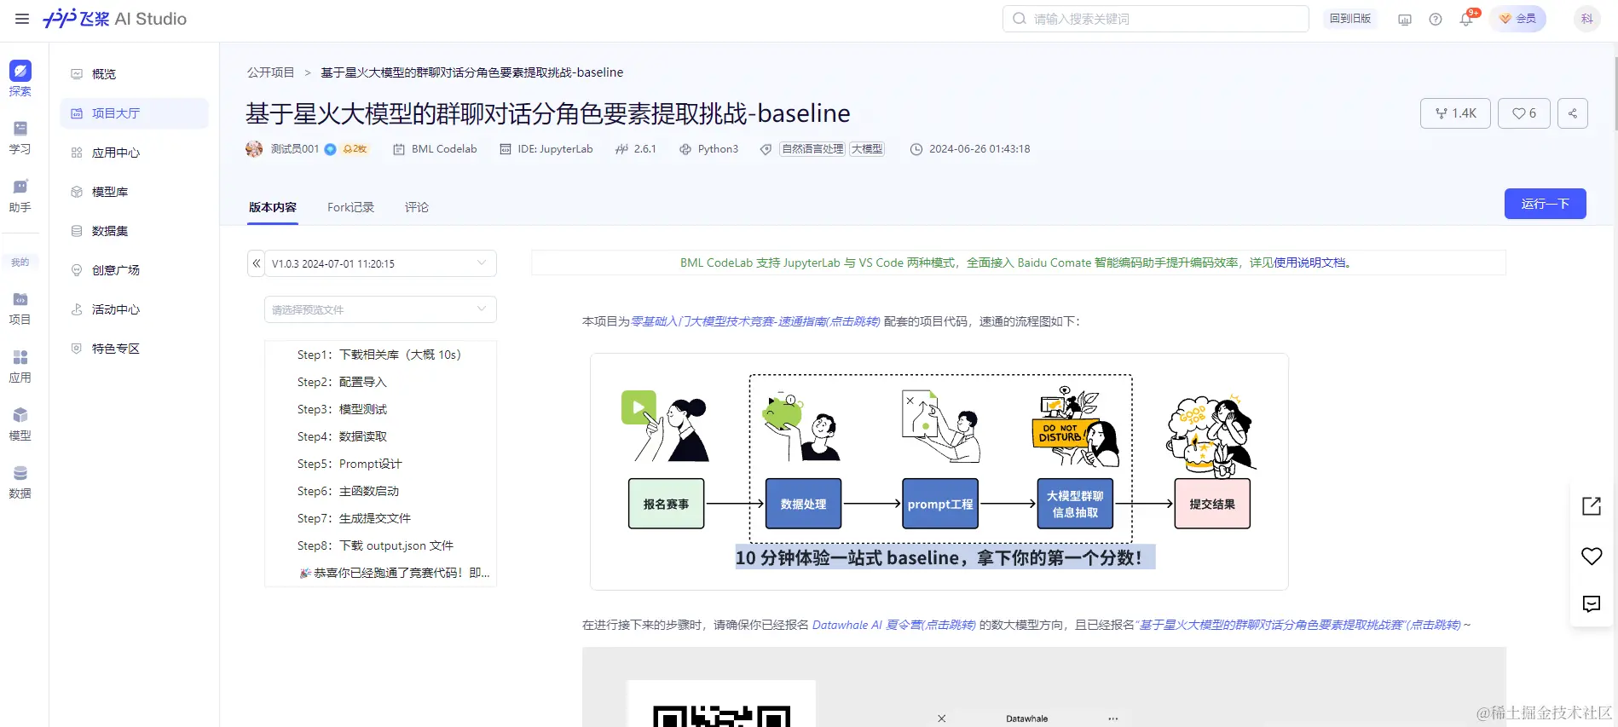Select 特色专区 in the side menu
The height and width of the screenshot is (727, 1618).
click(134, 349)
